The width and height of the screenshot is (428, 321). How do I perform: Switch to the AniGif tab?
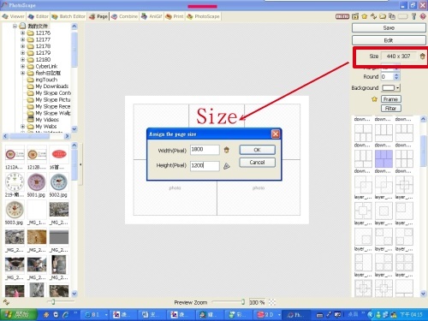pyautogui.click(x=152, y=16)
